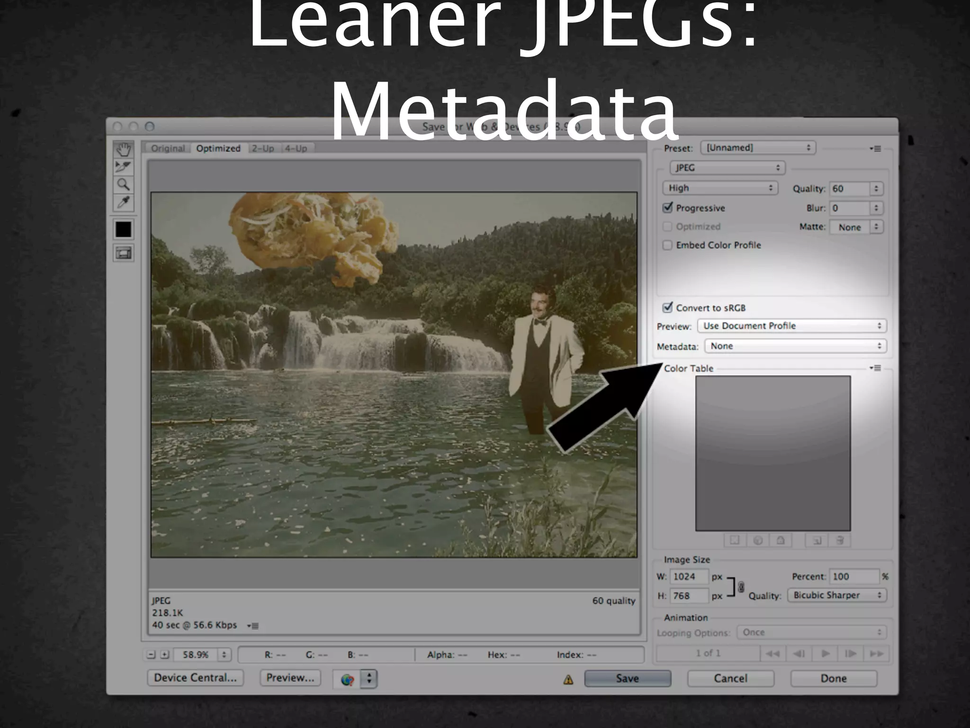Toggle slices visibility icon

coord(123,253)
